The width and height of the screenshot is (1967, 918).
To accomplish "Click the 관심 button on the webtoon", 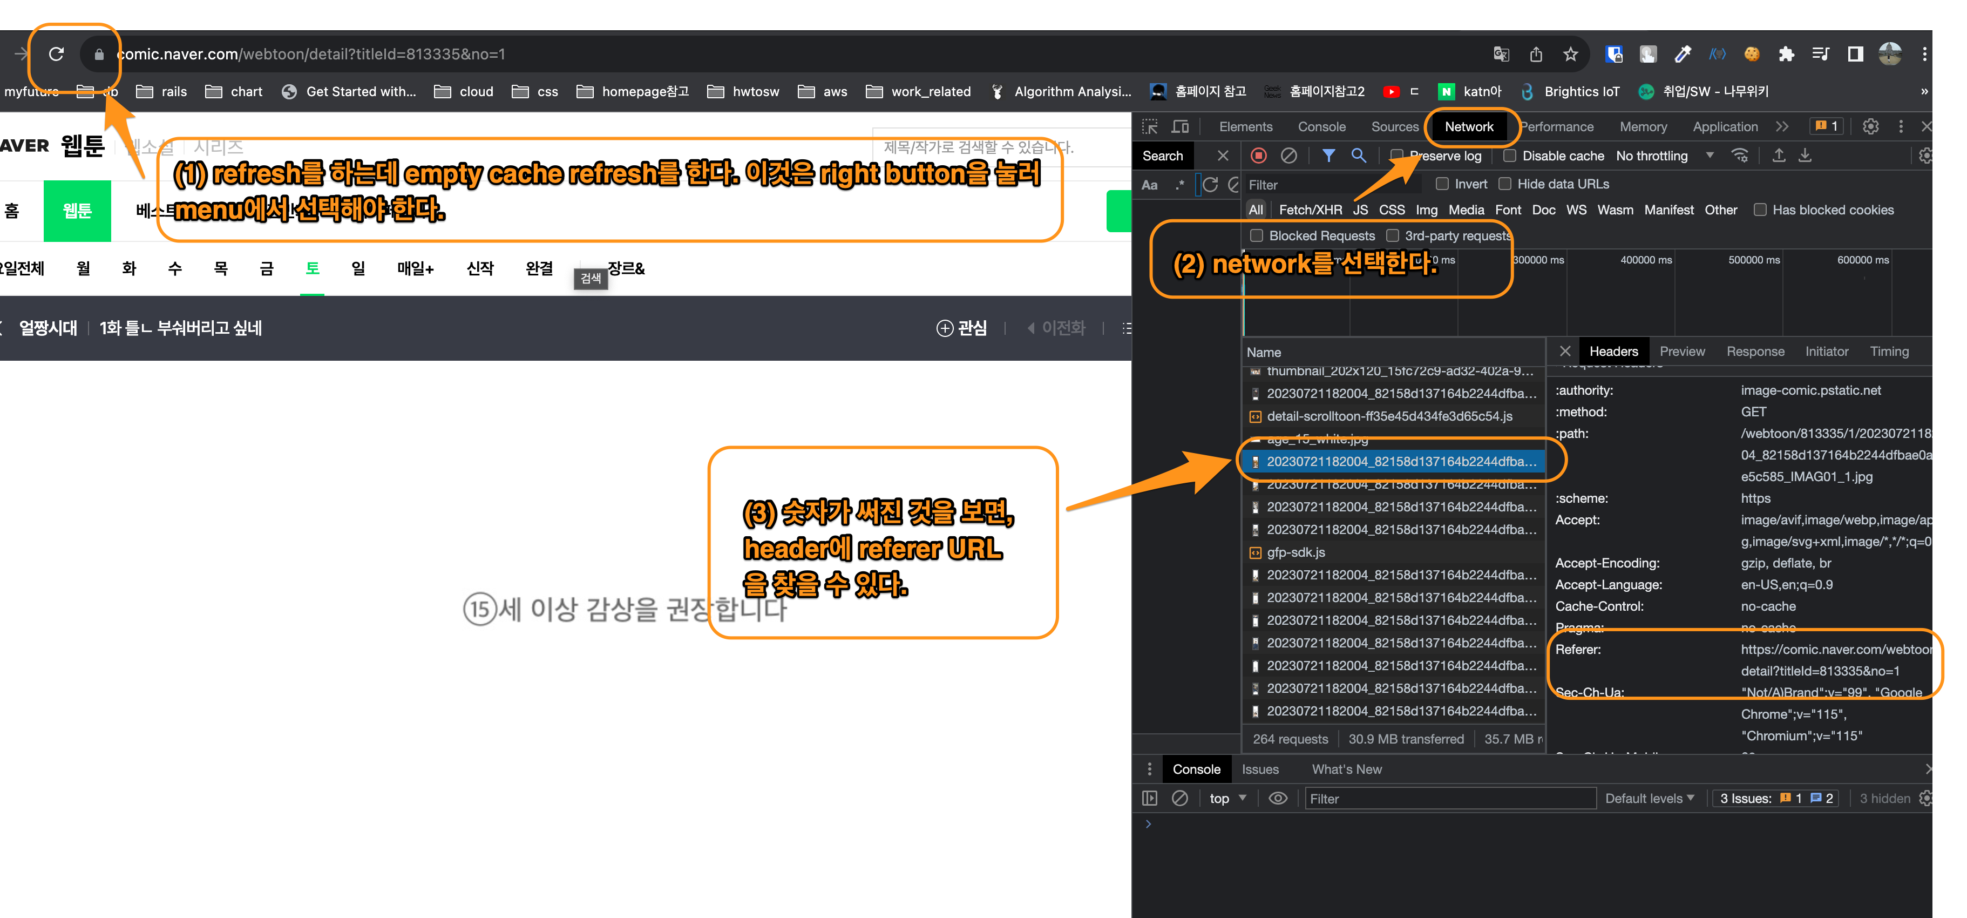I will pyautogui.click(x=961, y=328).
